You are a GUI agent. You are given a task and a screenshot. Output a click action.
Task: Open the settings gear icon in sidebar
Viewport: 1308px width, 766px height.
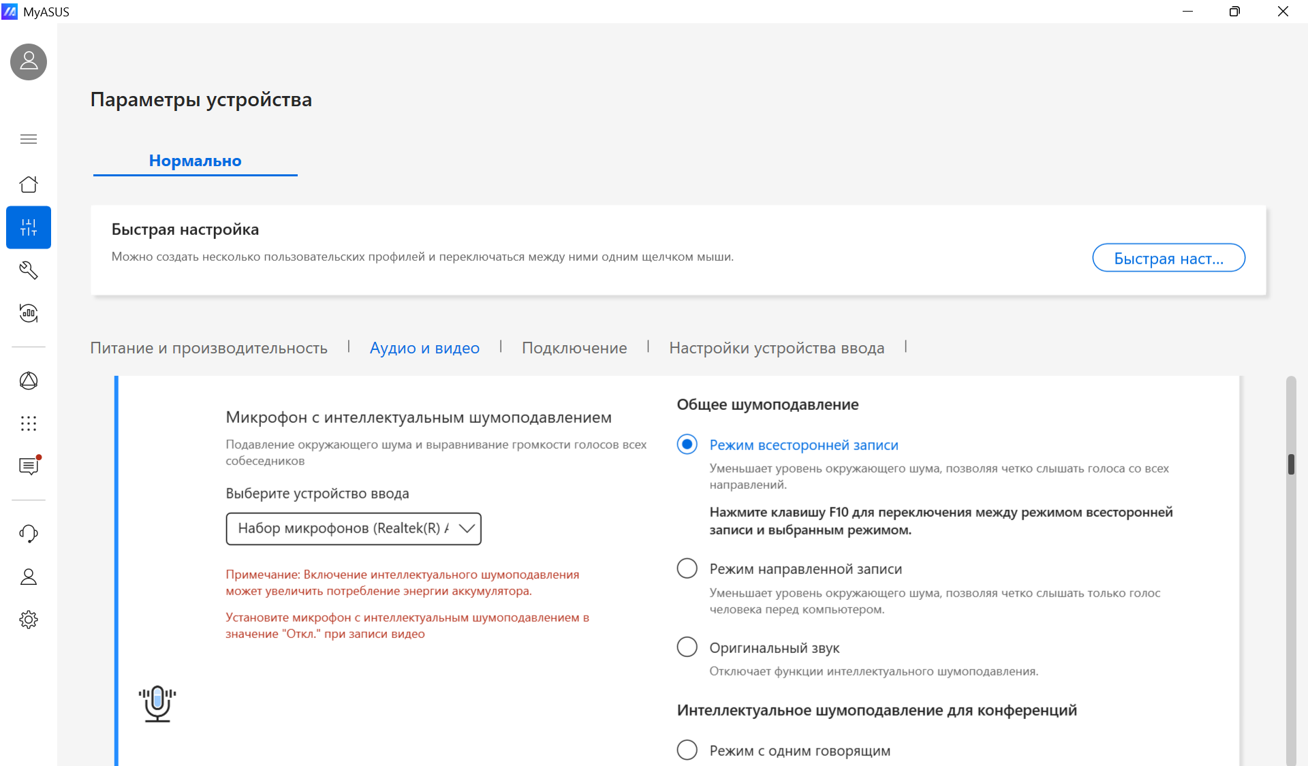point(29,620)
